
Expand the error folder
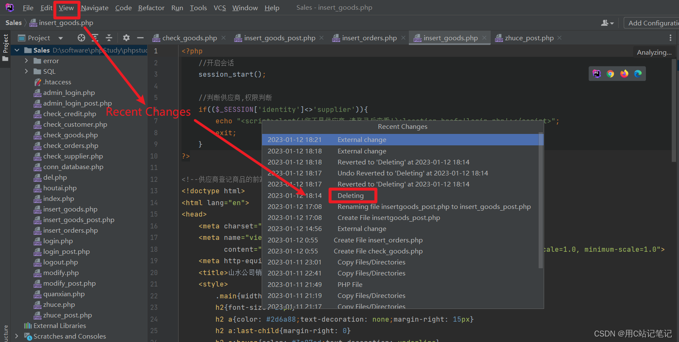pyautogui.click(x=27, y=61)
